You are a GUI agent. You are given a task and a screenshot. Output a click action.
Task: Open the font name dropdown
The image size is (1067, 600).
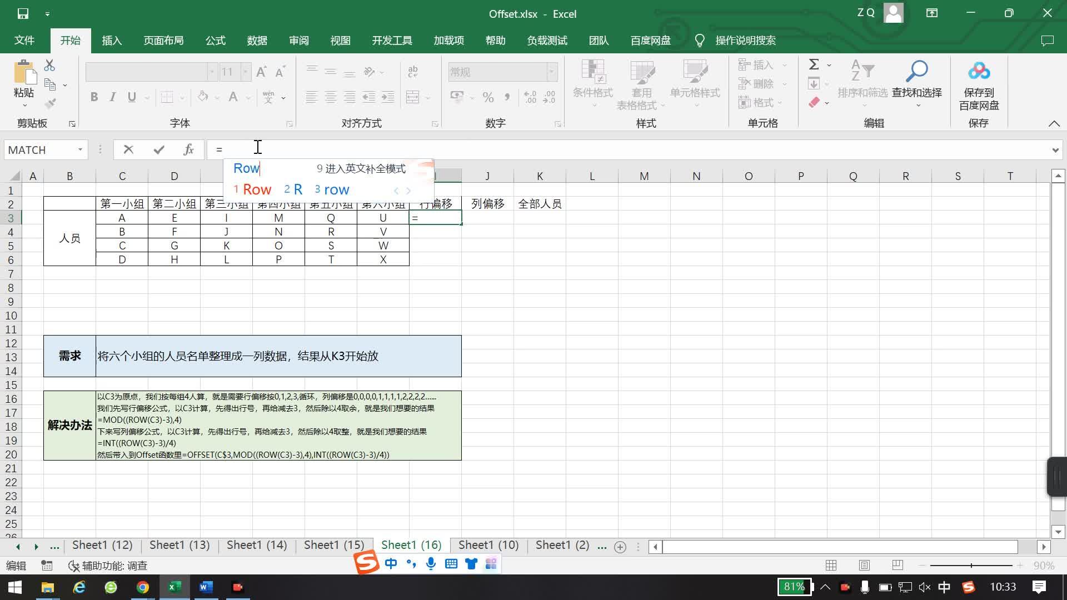(x=211, y=72)
